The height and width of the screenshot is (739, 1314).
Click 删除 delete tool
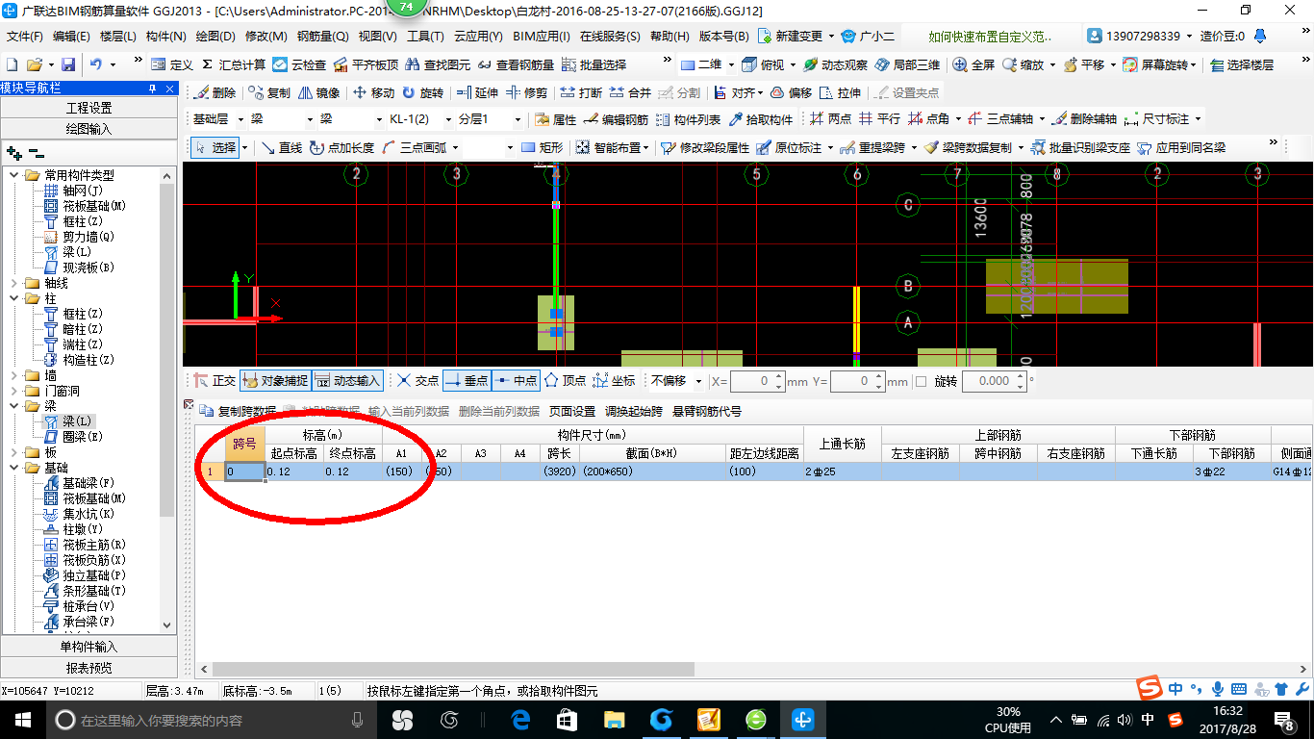215,93
